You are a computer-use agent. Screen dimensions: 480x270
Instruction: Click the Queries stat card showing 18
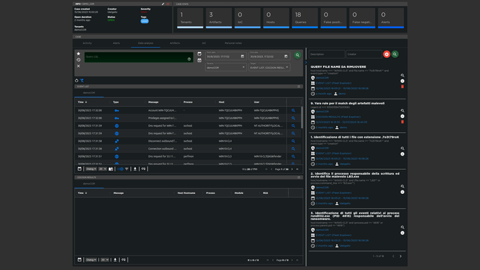[x=305, y=18]
